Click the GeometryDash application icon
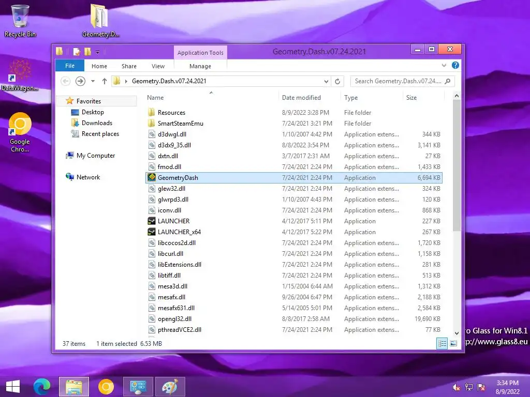Image resolution: width=530 pixels, height=397 pixels. click(152, 177)
